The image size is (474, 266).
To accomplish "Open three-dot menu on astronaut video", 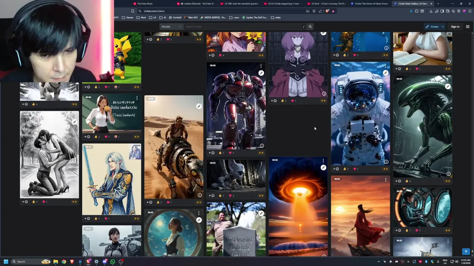I will tap(385, 66).
